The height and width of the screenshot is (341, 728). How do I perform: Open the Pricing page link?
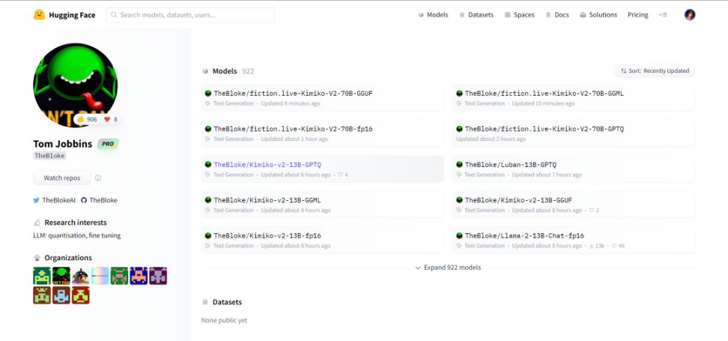(637, 14)
